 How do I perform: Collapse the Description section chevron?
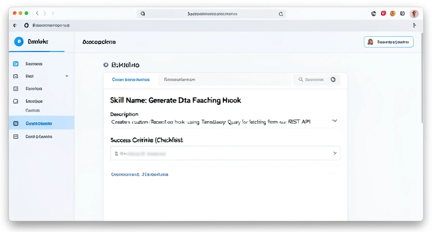[334, 121]
